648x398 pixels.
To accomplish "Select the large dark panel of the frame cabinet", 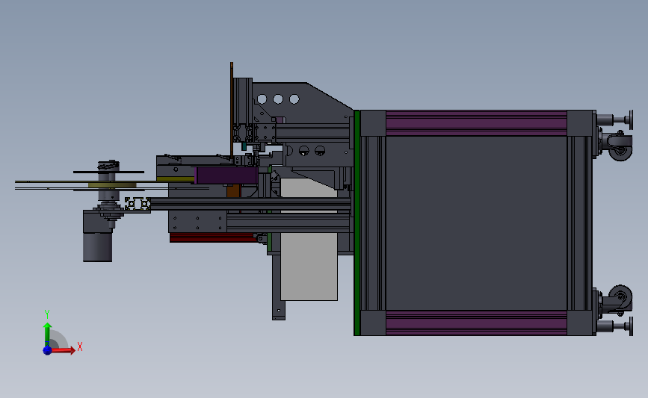I will (x=476, y=223).
